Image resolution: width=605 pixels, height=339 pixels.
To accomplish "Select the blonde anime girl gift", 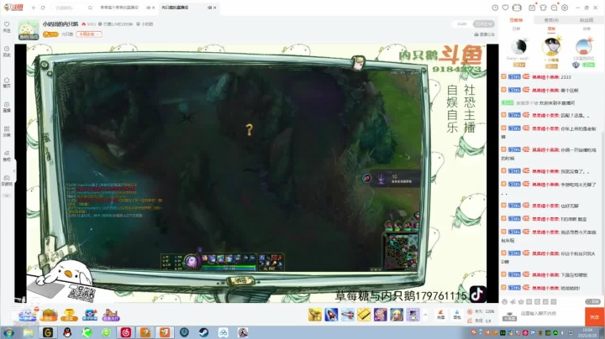I will 397,316.
